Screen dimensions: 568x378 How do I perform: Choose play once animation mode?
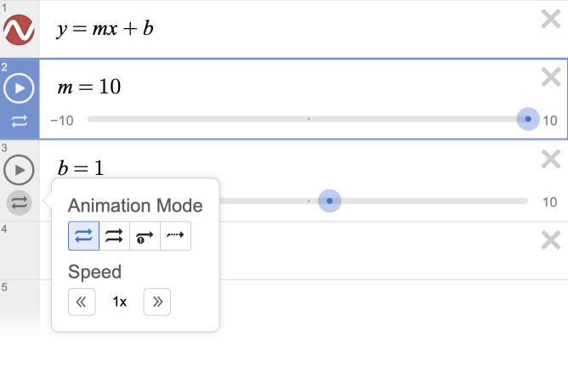[145, 235]
